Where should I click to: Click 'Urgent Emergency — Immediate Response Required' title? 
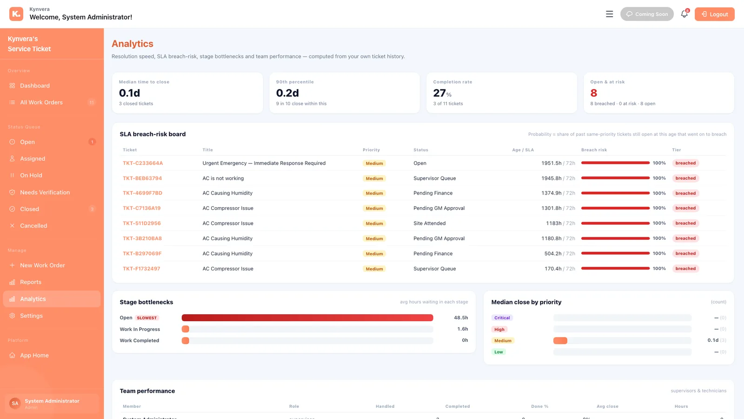tap(264, 163)
